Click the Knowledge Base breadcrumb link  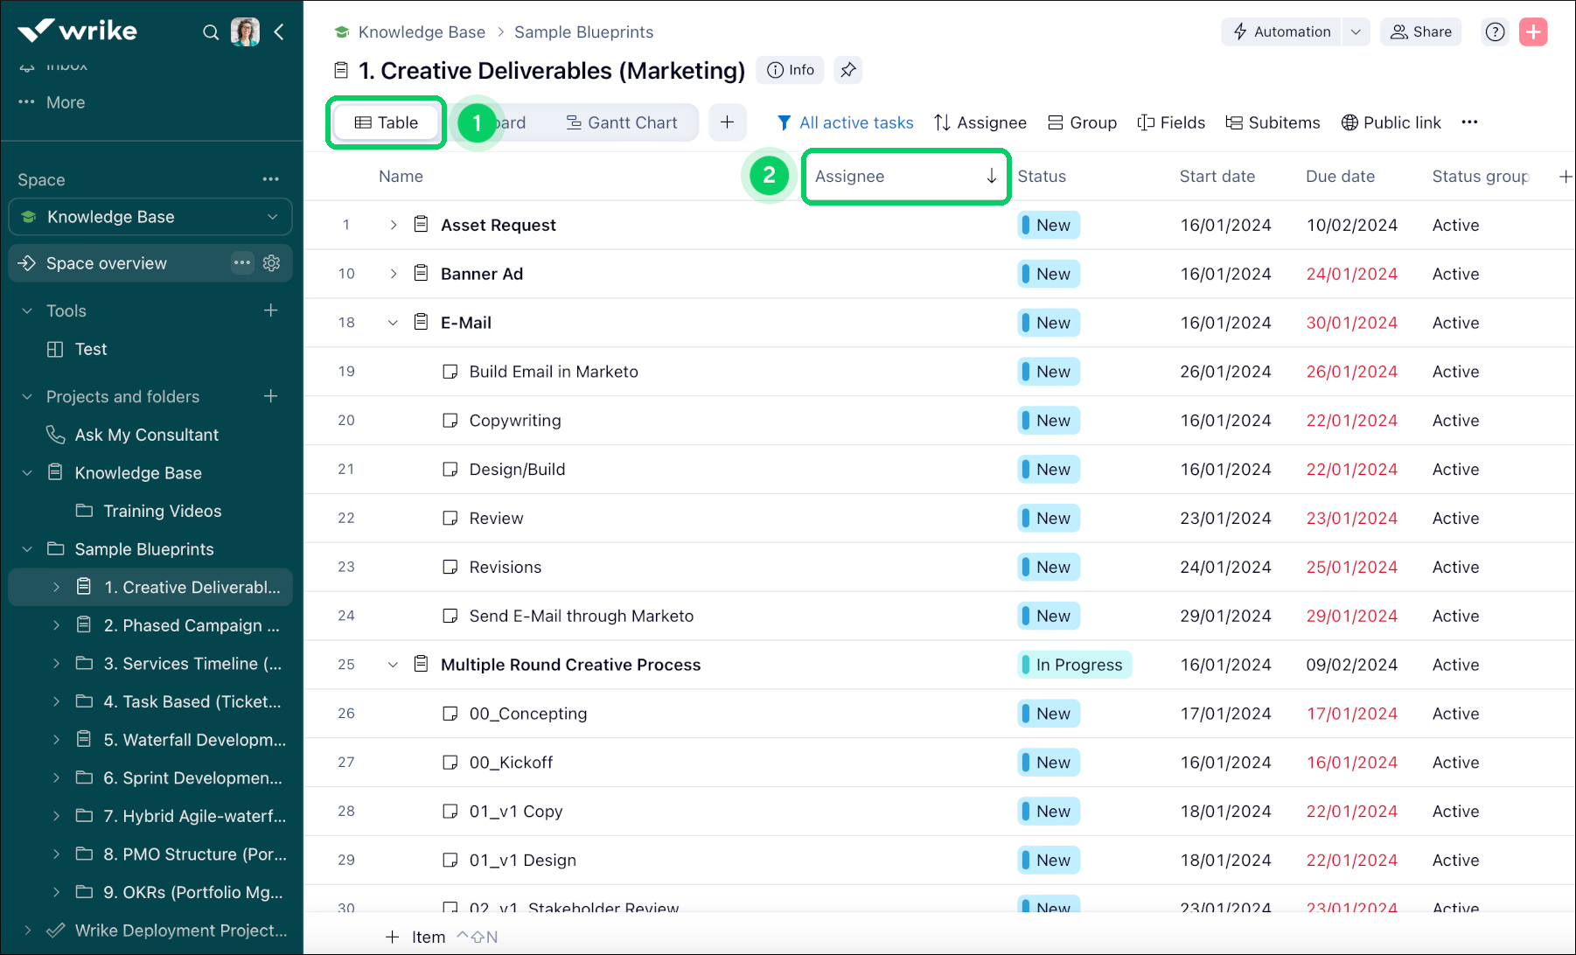point(422,31)
